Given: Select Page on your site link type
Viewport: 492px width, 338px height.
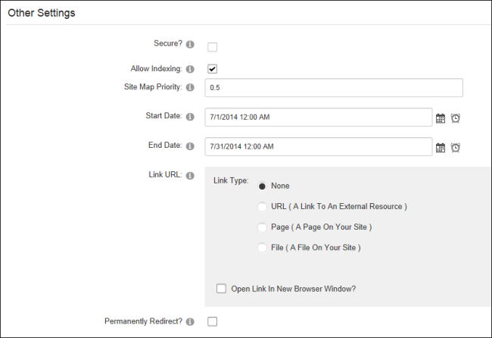Looking at the screenshot, I should pyautogui.click(x=262, y=227).
